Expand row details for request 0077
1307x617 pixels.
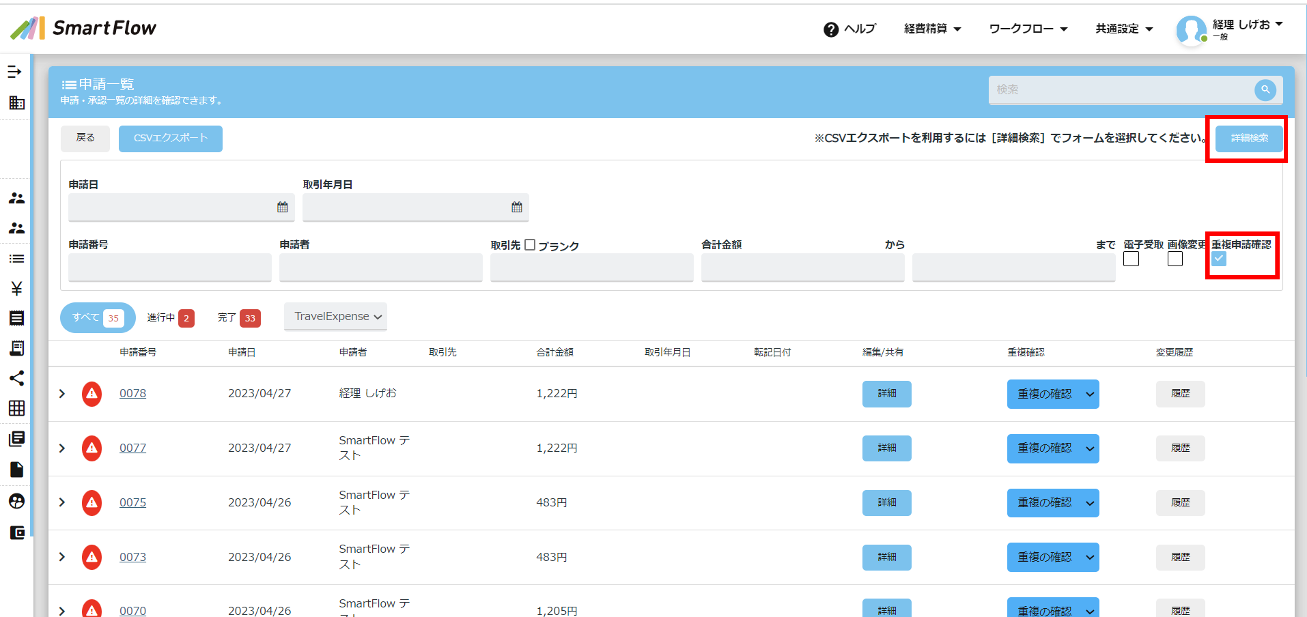[x=62, y=448]
